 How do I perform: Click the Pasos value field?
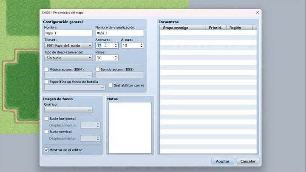click(x=105, y=58)
